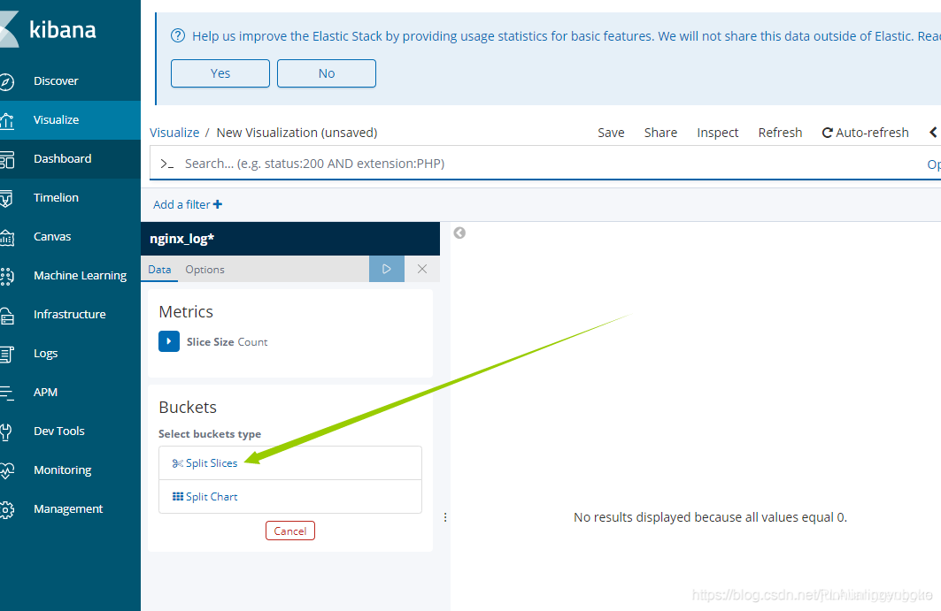This screenshot has height=611, width=941.
Task: Open the Discover compass icon
Action: (x=6, y=81)
